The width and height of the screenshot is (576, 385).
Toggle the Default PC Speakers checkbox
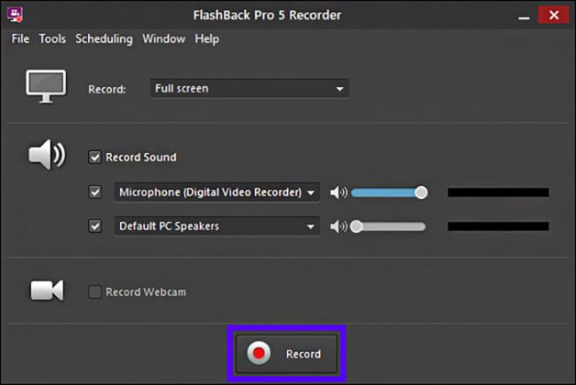pyautogui.click(x=94, y=225)
